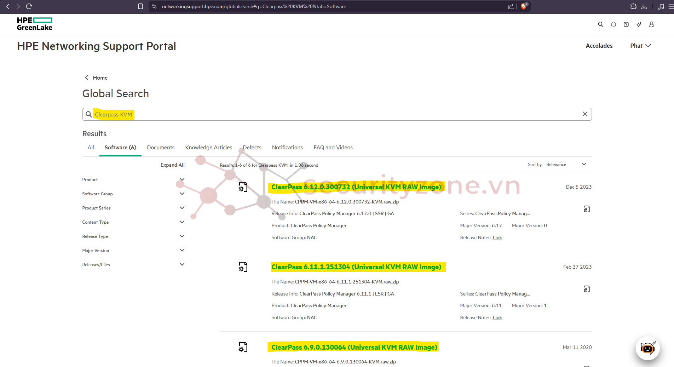
Task: Click the what's new sparkle icon
Action: tap(639, 24)
